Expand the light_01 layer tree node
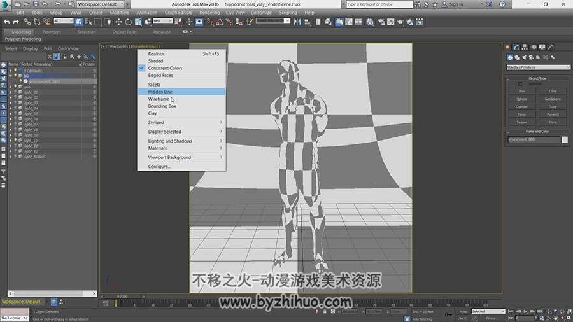 pos(11,92)
